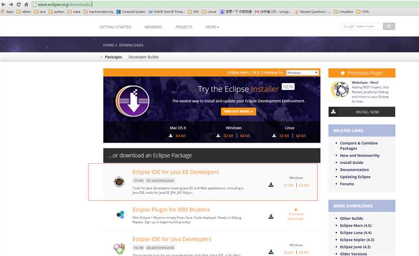Viewport: 419px width, 256px height.
Task: Click the download arrow for Java EE Developers
Action: coord(271,184)
